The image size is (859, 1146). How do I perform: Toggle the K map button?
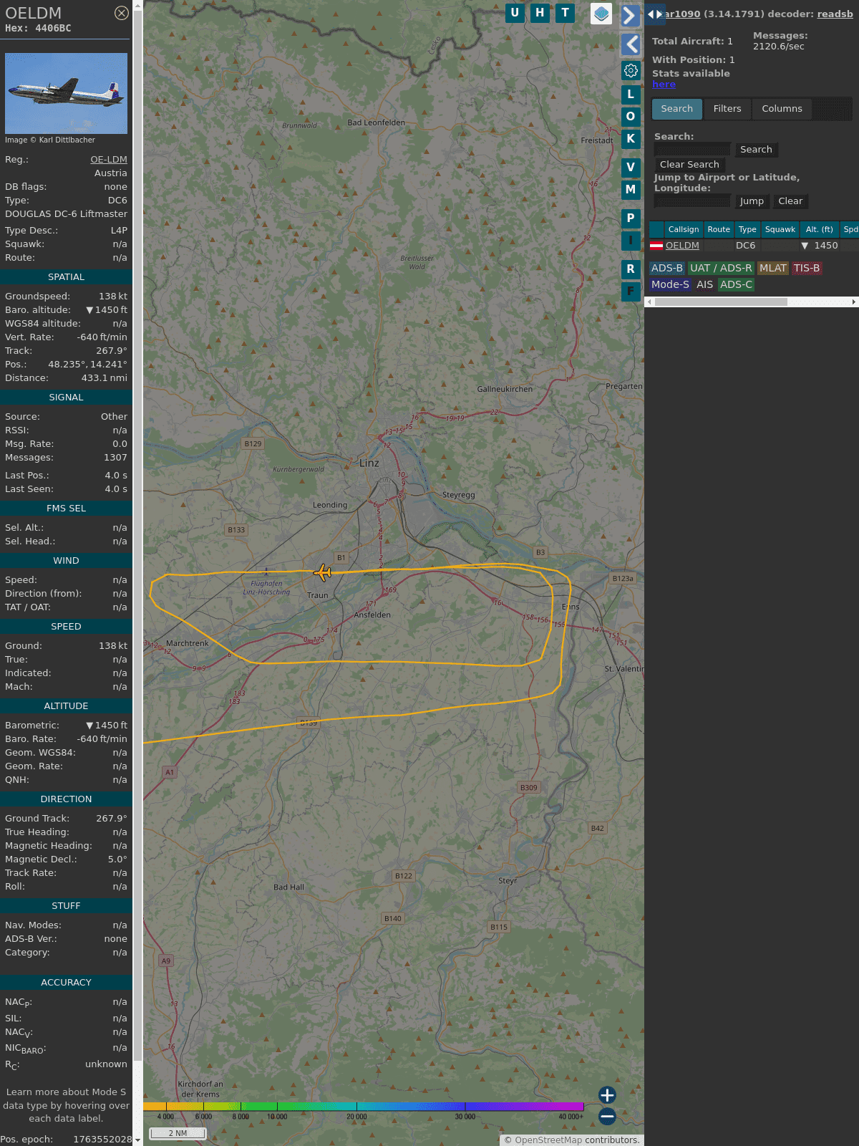[x=631, y=139]
